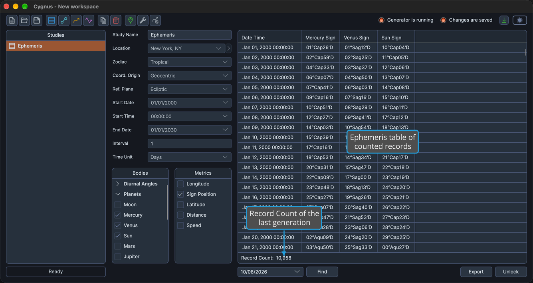Viewport: 533px width, 283px height.
Task: Enable the Mars body checkbox
Action: point(118,246)
